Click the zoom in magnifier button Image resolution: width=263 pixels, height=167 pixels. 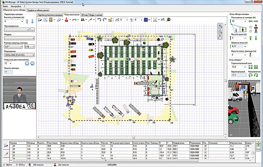pos(220,25)
